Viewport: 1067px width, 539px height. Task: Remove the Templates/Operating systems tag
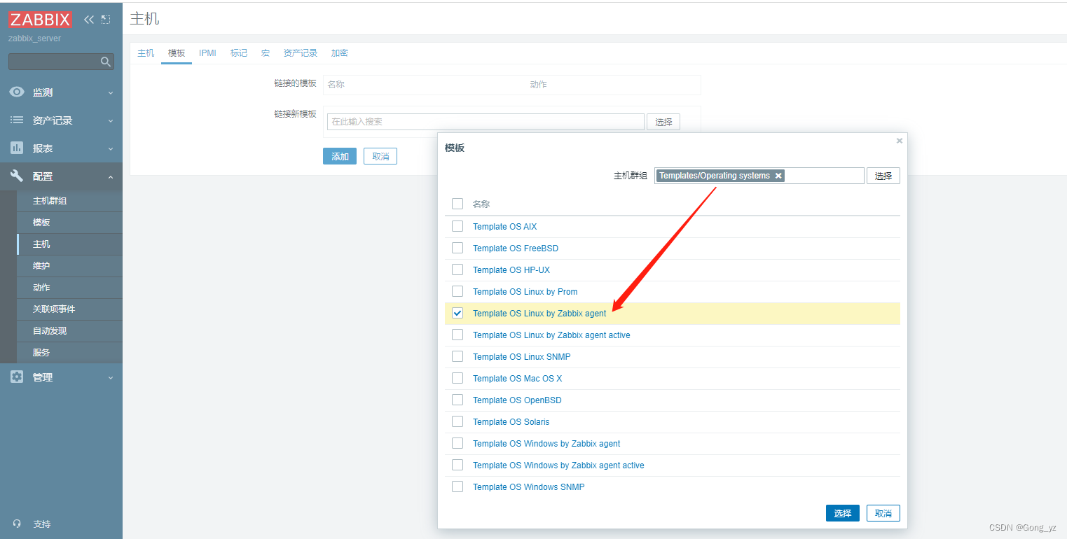(x=778, y=176)
